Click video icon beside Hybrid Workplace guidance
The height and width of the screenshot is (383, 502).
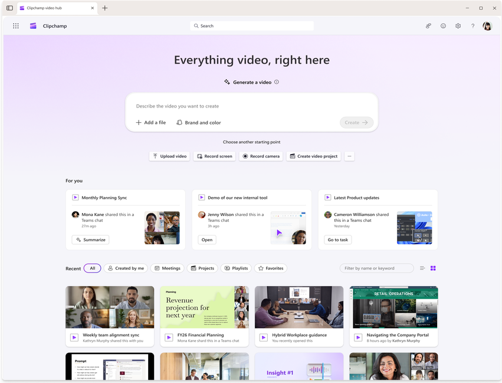(x=264, y=337)
